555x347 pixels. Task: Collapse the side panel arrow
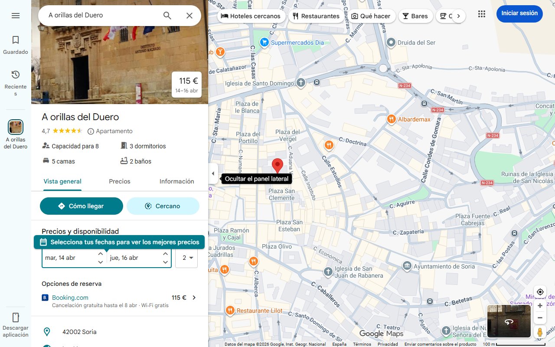pos(212,174)
